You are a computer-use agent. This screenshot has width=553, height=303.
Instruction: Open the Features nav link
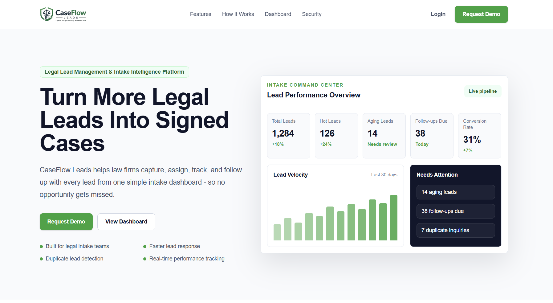click(201, 14)
